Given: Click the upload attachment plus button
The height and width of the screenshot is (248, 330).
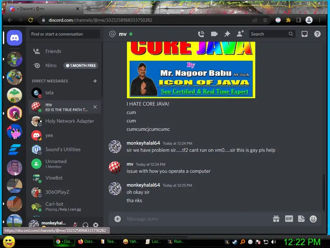Looking at the screenshot, I should (117, 219).
